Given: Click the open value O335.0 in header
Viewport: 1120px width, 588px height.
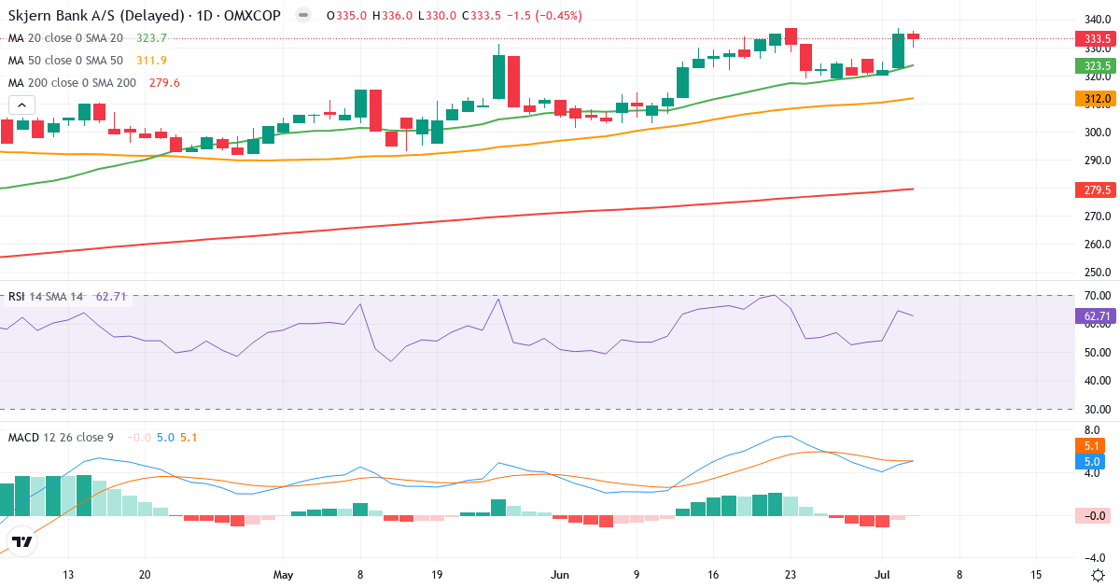Looking at the screenshot, I should (x=346, y=16).
